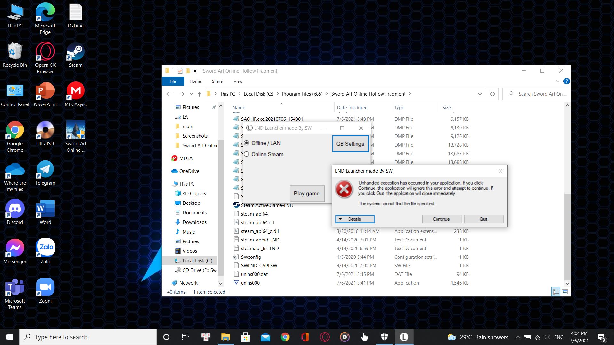Image resolution: width=614 pixels, height=345 pixels.
Task: Navigate up one folder level
Action: click(200, 94)
